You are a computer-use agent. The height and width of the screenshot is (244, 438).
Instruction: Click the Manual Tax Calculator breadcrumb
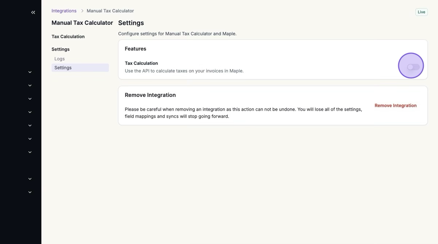pos(110,11)
